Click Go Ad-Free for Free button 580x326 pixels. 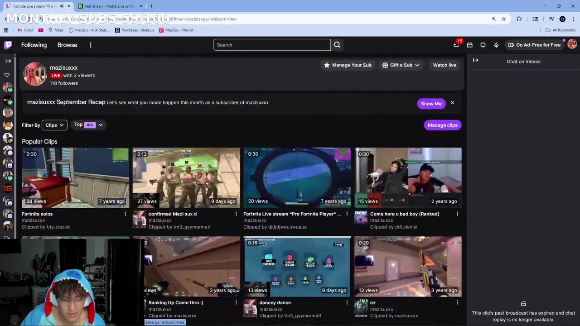[x=535, y=45]
